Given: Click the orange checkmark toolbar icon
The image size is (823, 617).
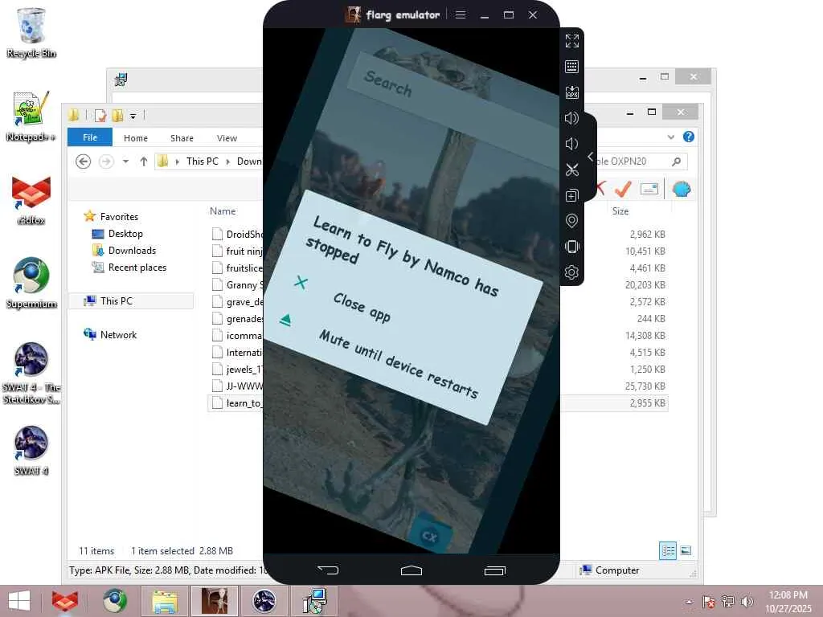Looking at the screenshot, I should click(624, 189).
